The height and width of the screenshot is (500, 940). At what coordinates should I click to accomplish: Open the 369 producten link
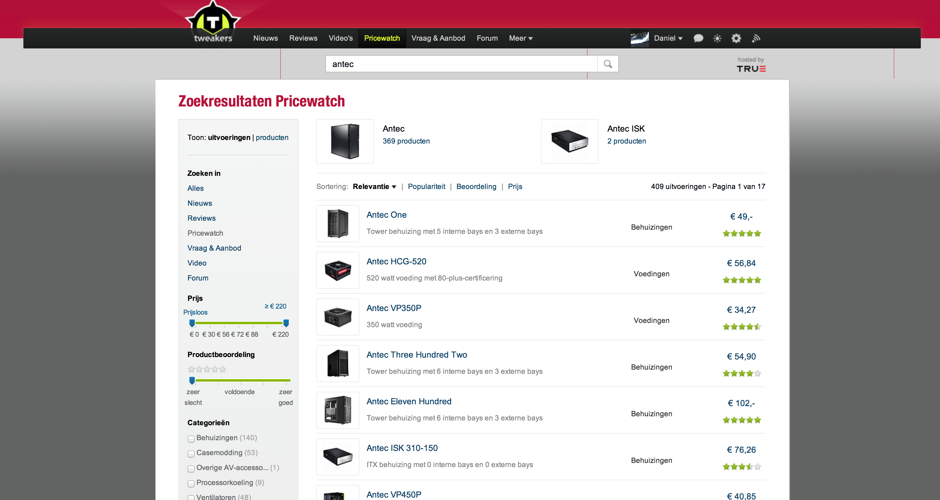pos(406,141)
